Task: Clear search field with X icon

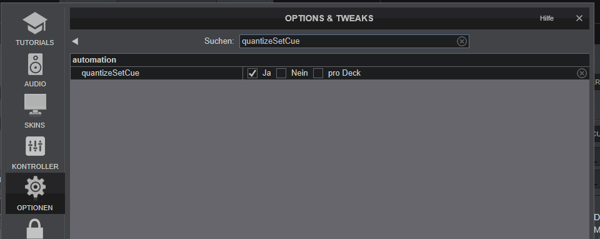Action: pyautogui.click(x=462, y=41)
